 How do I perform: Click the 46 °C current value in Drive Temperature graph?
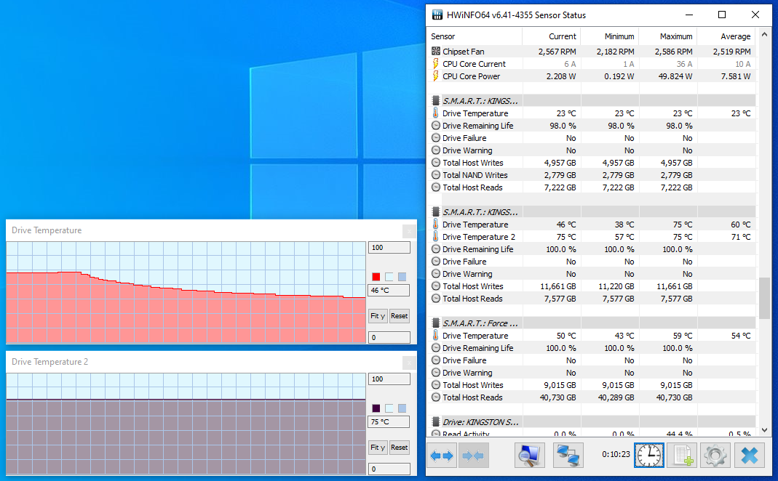[389, 291]
